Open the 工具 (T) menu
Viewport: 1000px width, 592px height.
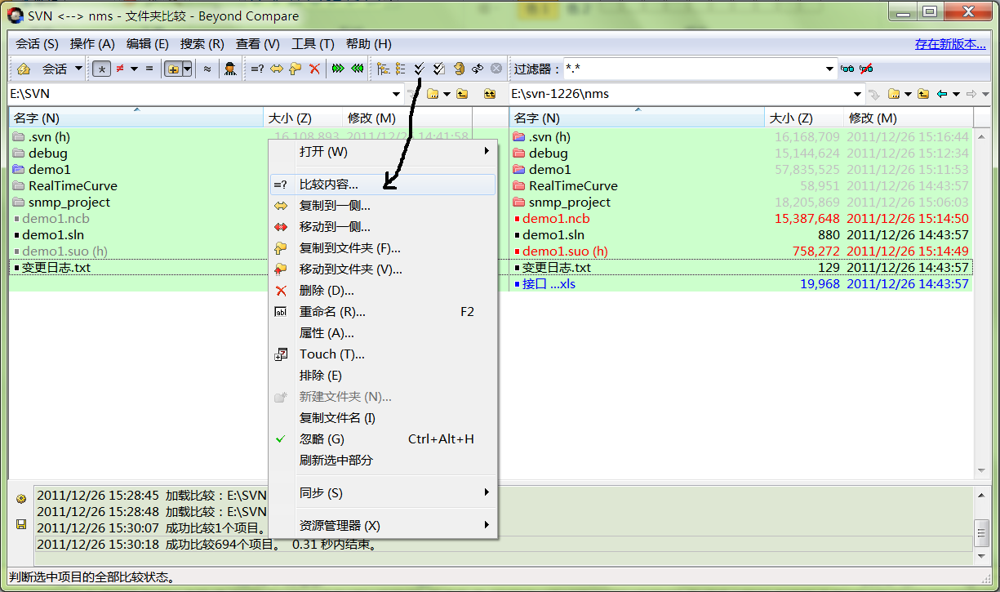click(313, 44)
